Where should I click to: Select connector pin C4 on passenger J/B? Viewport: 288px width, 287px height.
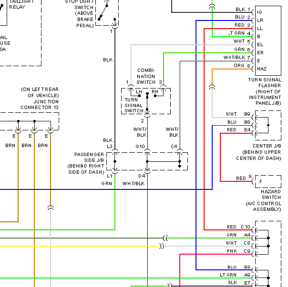pos(174,147)
